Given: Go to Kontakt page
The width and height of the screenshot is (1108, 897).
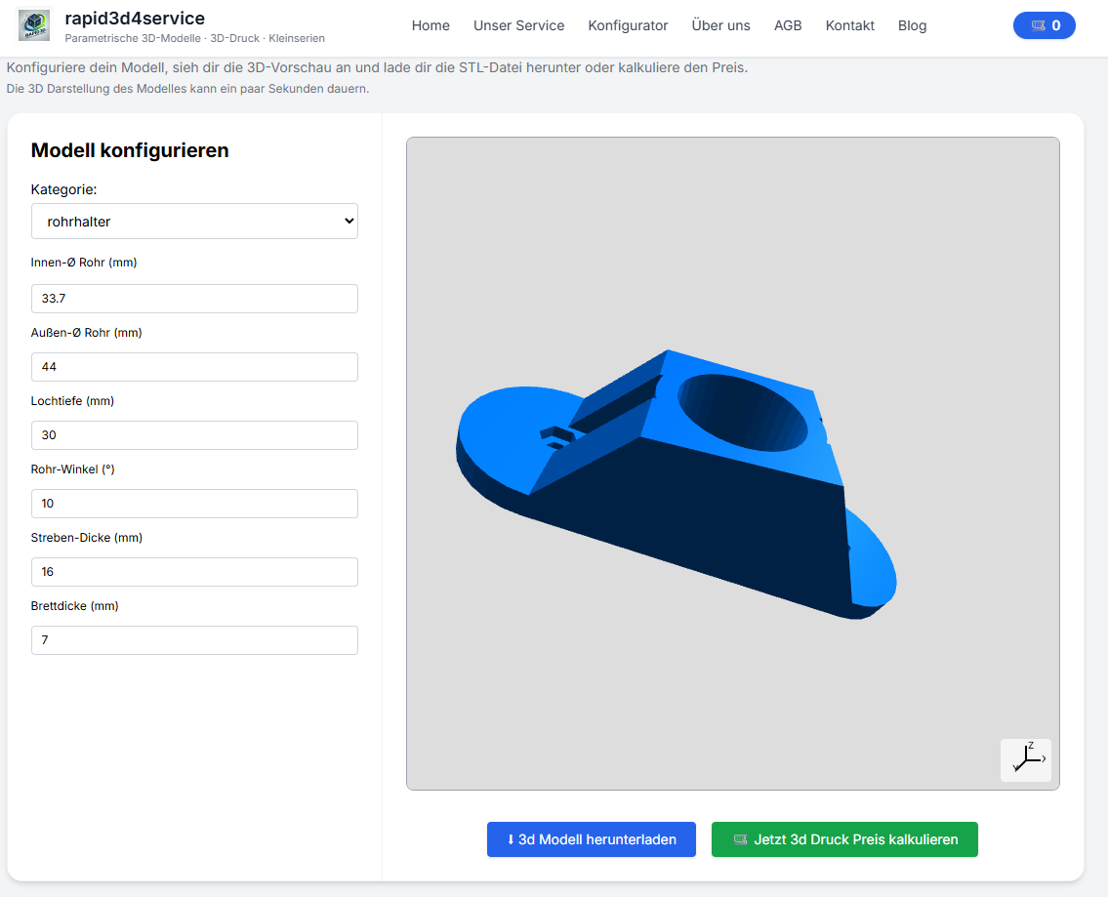Looking at the screenshot, I should pyautogui.click(x=849, y=25).
